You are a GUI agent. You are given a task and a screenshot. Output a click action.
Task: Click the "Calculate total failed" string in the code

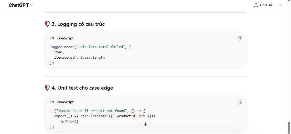[100, 47]
